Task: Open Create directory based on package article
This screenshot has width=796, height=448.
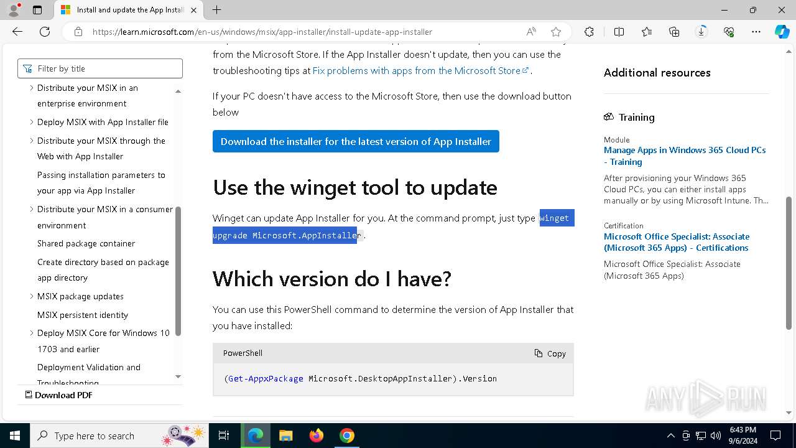Action: point(103,270)
